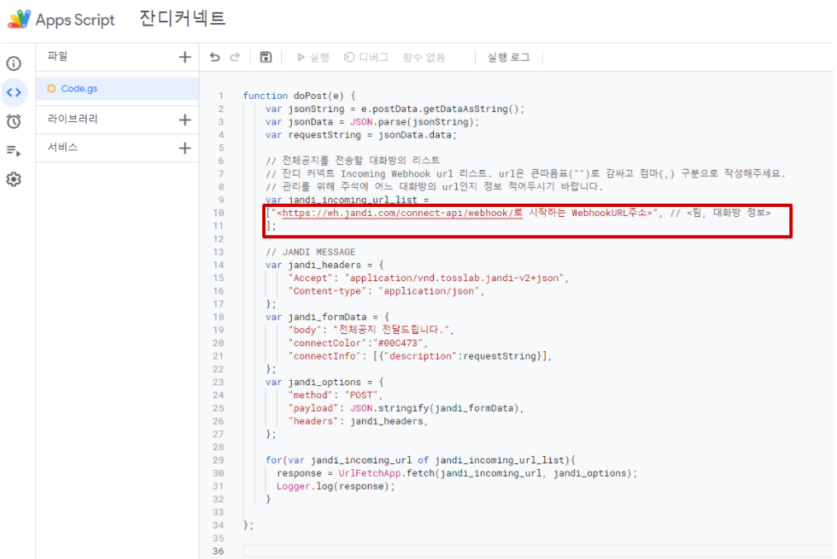Open the Triggers alarm clock icon

pos(13,121)
